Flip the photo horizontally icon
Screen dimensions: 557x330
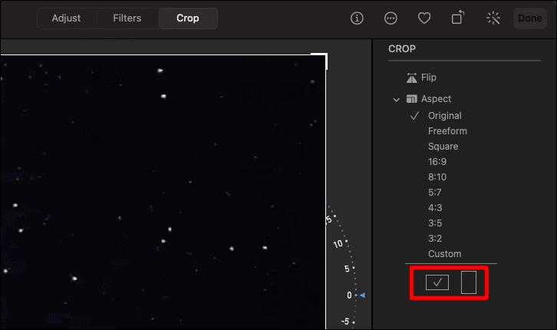point(412,78)
